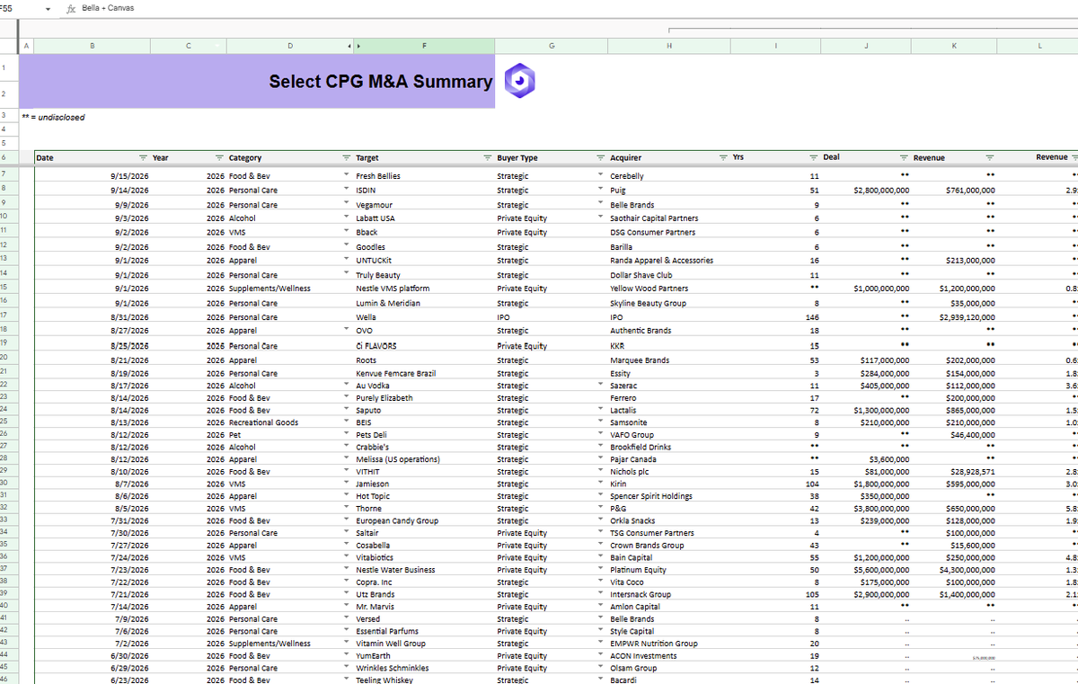Open the Date column filter icon
1078x684 pixels.
point(143,158)
